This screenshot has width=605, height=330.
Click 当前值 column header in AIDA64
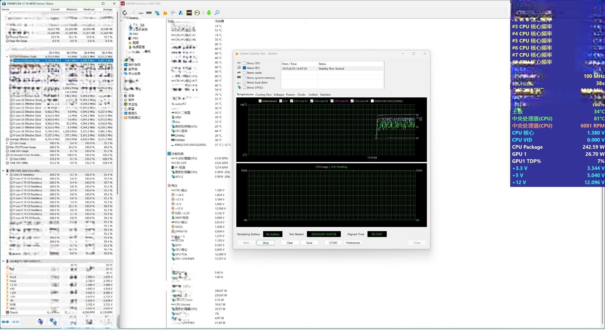click(219, 21)
